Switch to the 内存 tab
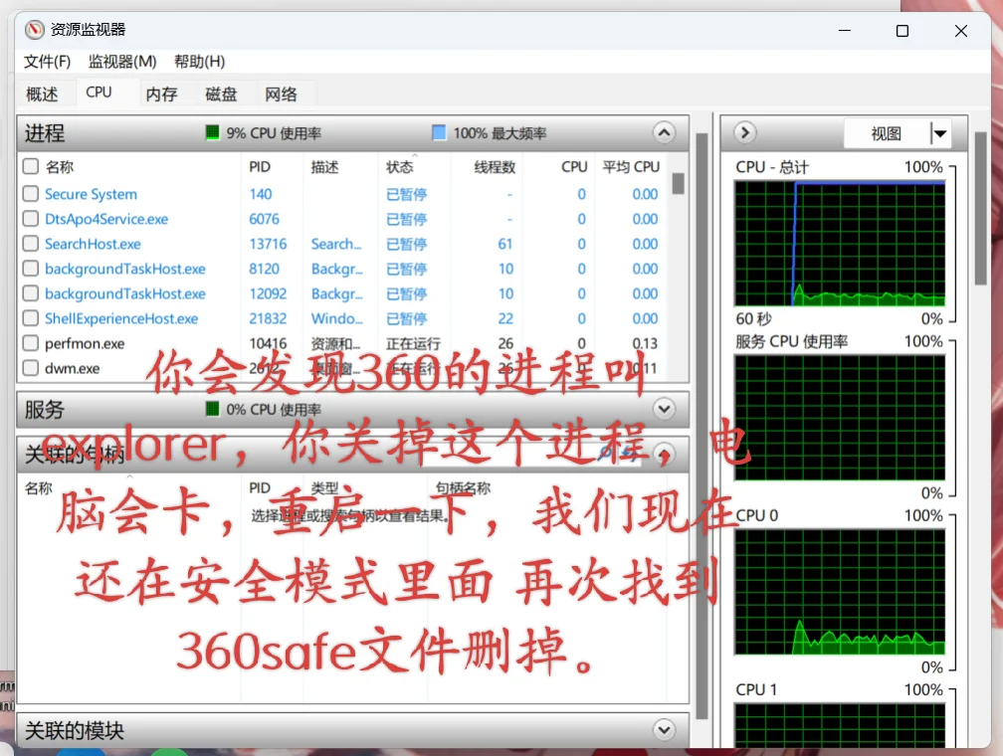 [161, 94]
